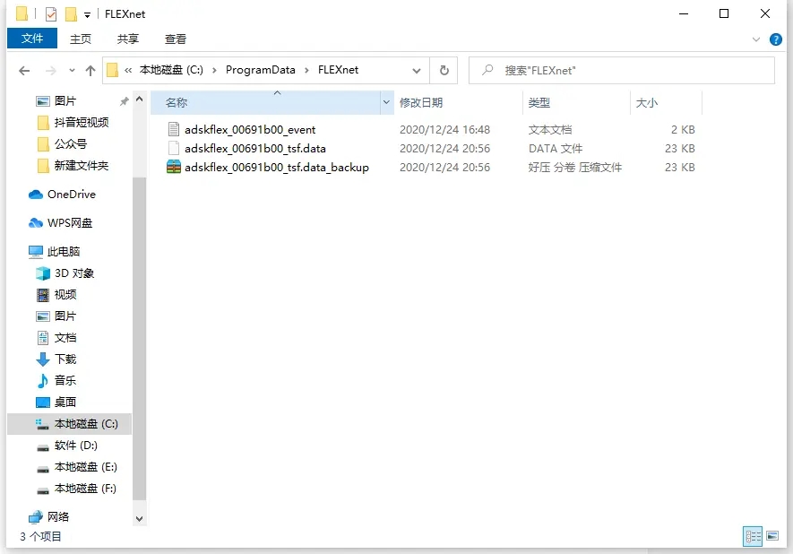
Task: Switch to large icons view
Action: [x=772, y=536]
